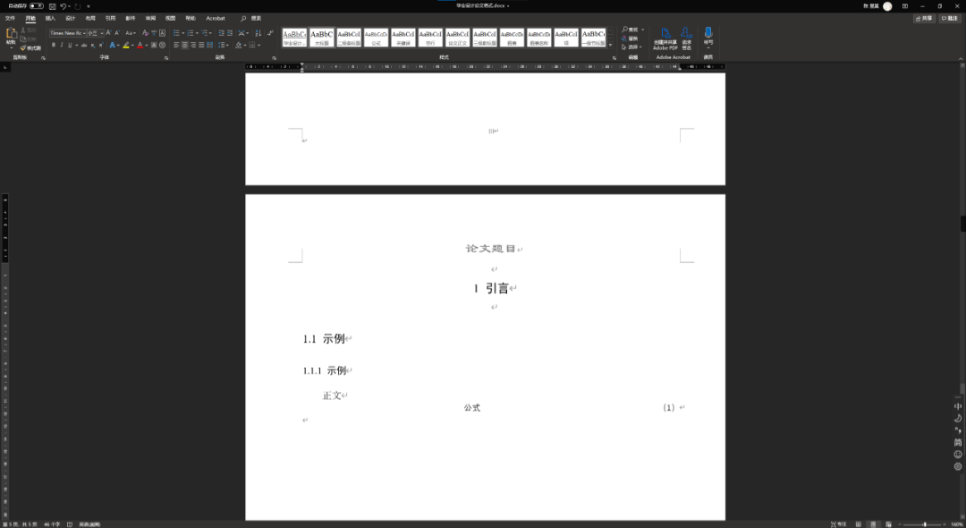Click the yellow text highlight color button
Viewport: 966px width, 528px height.
[126, 45]
